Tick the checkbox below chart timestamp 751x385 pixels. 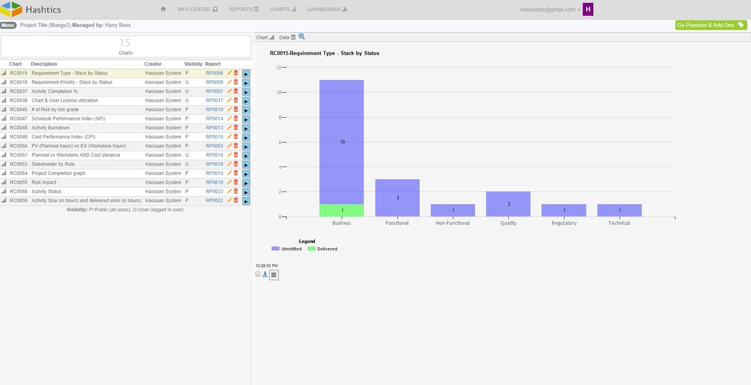pos(258,274)
